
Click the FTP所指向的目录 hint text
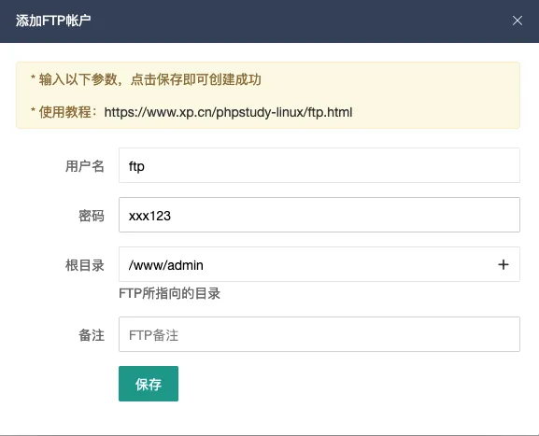[x=169, y=294]
